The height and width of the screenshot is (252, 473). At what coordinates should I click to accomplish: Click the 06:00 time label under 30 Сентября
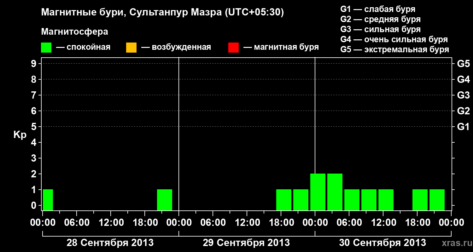349,223
